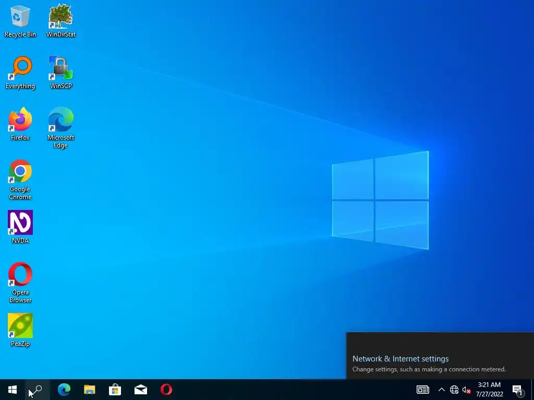Show hidden system tray icons
This screenshot has width=534, height=400.
(x=441, y=390)
